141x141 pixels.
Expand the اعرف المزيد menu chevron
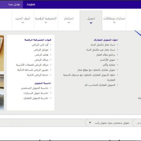point(23,22)
